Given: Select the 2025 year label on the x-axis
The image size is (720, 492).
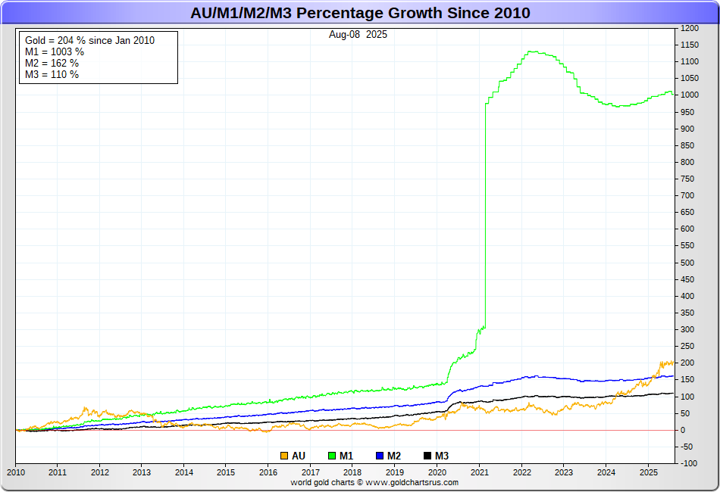Looking at the screenshot, I should pyautogui.click(x=648, y=472).
